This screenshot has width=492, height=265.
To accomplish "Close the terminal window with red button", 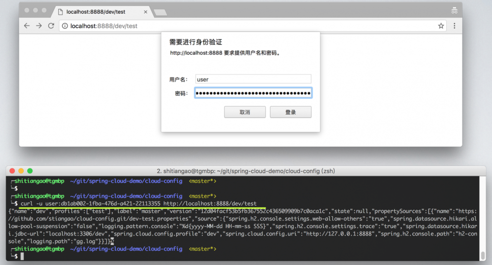I will pos(12,171).
